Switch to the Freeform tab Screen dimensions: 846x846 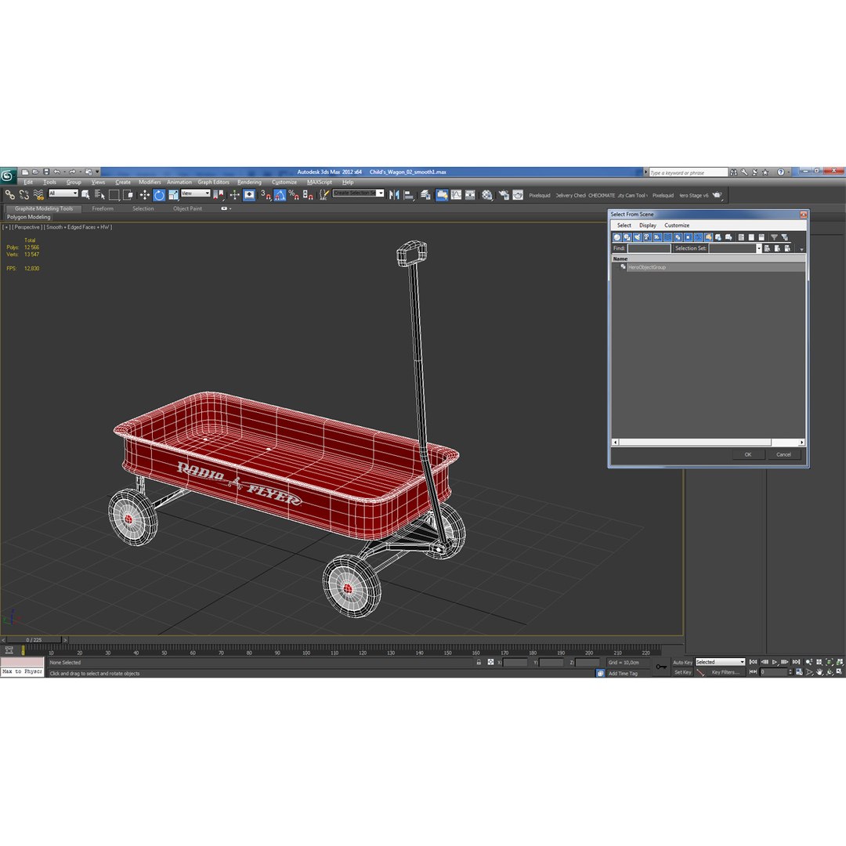[103, 208]
